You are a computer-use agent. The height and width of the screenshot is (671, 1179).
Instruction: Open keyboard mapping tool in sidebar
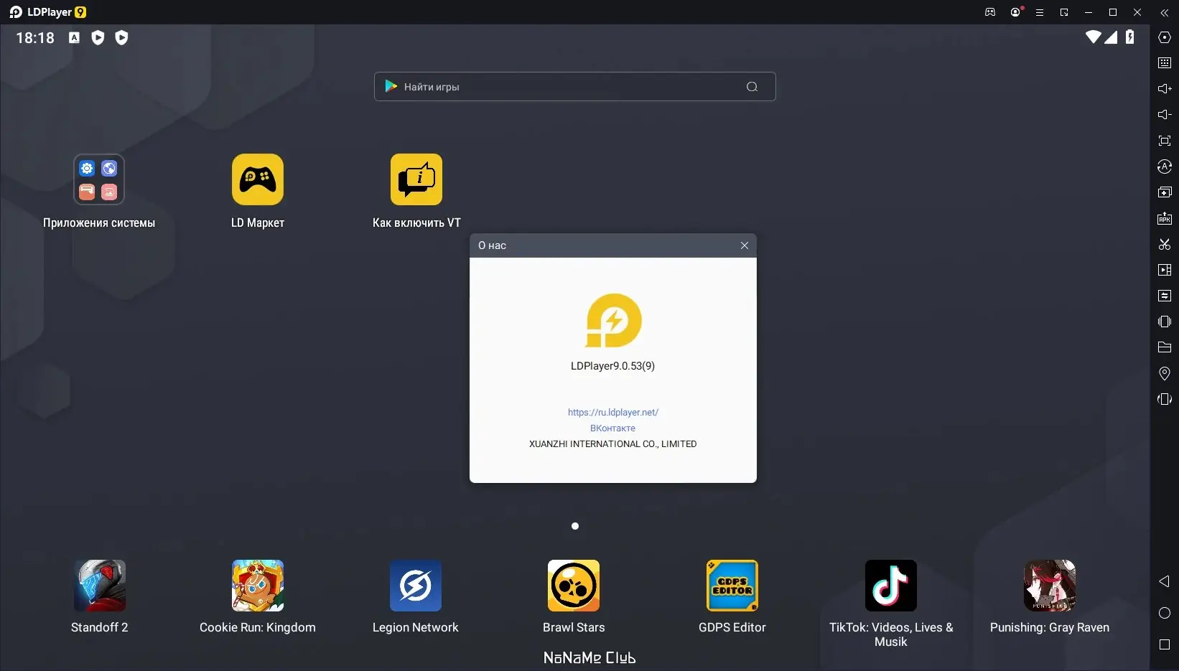tap(1165, 63)
